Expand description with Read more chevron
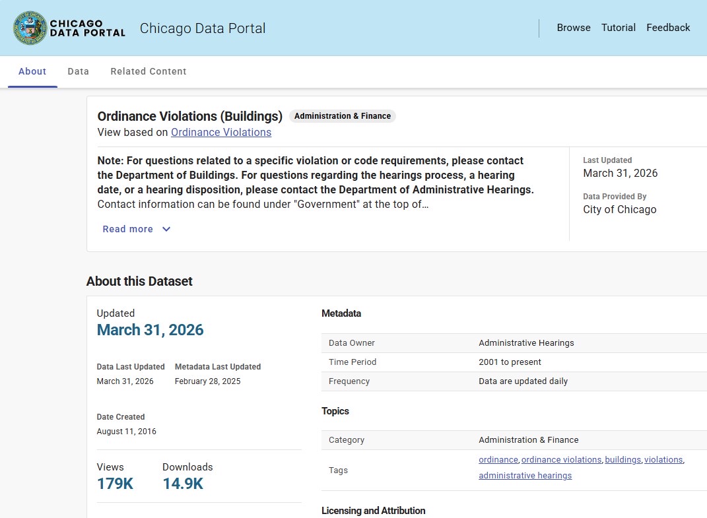 tap(166, 229)
